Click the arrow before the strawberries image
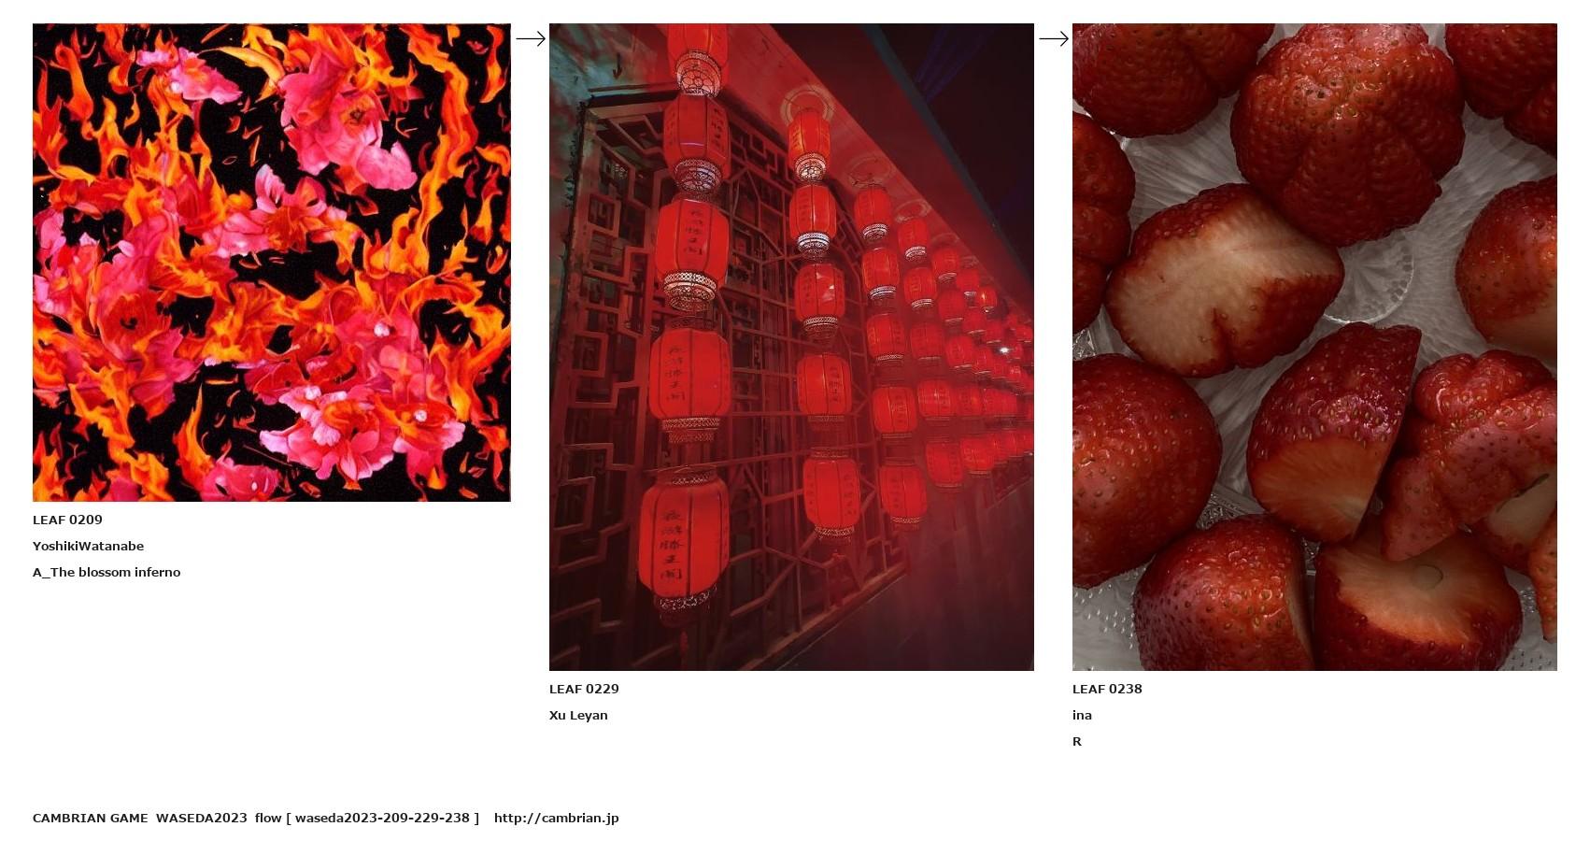This screenshot has width=1590, height=841. [1054, 38]
